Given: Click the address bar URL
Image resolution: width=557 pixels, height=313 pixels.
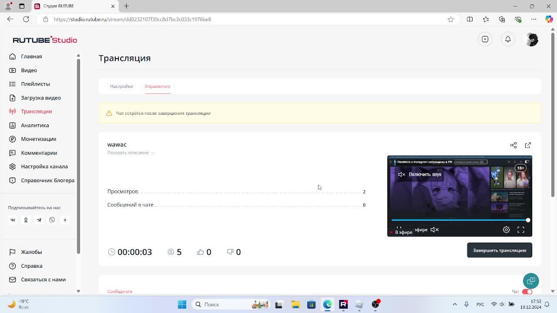Looking at the screenshot, I should (x=132, y=19).
